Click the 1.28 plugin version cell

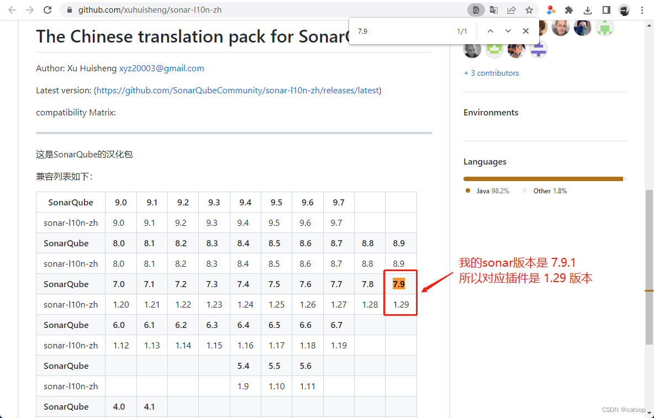[370, 305]
